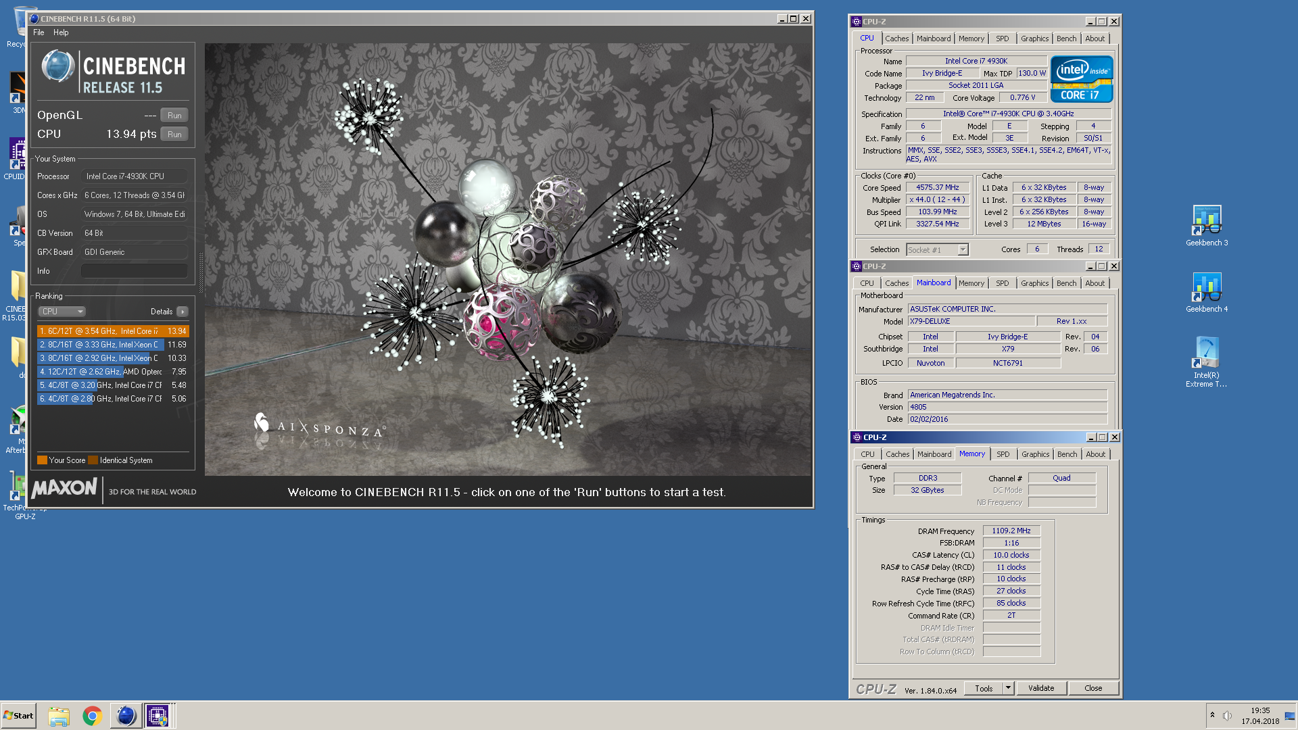
Task: Click the Validate button
Action: [1041, 688]
